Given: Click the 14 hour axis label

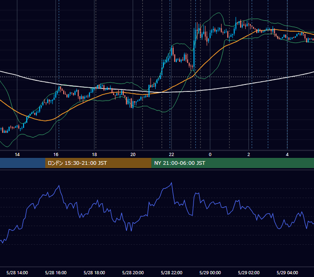Looking at the screenshot, I should pos(17,155).
